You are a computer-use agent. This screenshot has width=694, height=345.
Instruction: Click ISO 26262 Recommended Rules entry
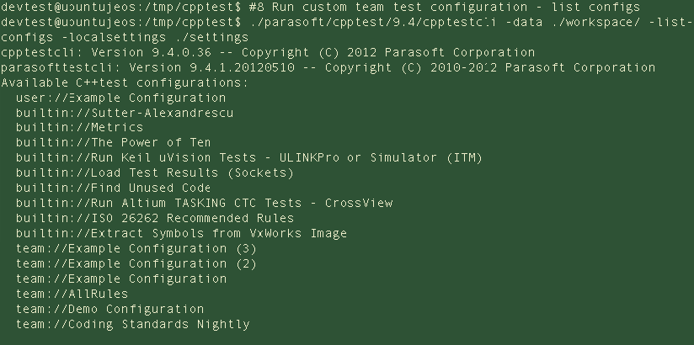click(155, 219)
